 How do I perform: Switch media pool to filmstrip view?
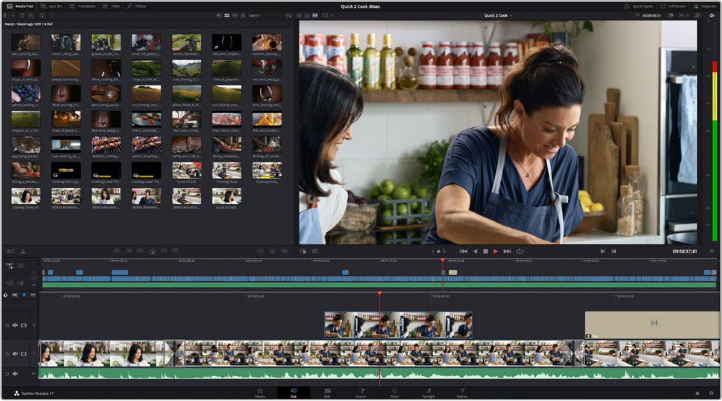tap(235, 15)
